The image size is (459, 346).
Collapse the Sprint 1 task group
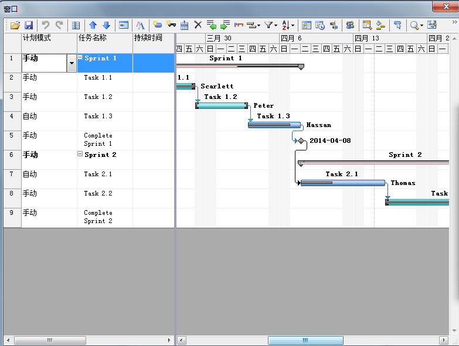(x=80, y=59)
